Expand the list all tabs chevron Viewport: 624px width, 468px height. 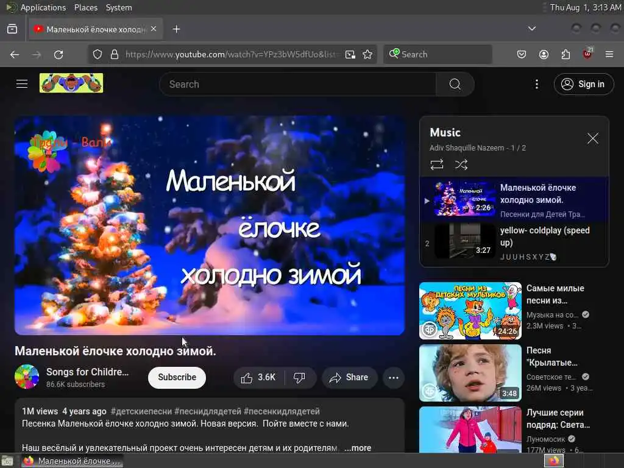coord(531,29)
